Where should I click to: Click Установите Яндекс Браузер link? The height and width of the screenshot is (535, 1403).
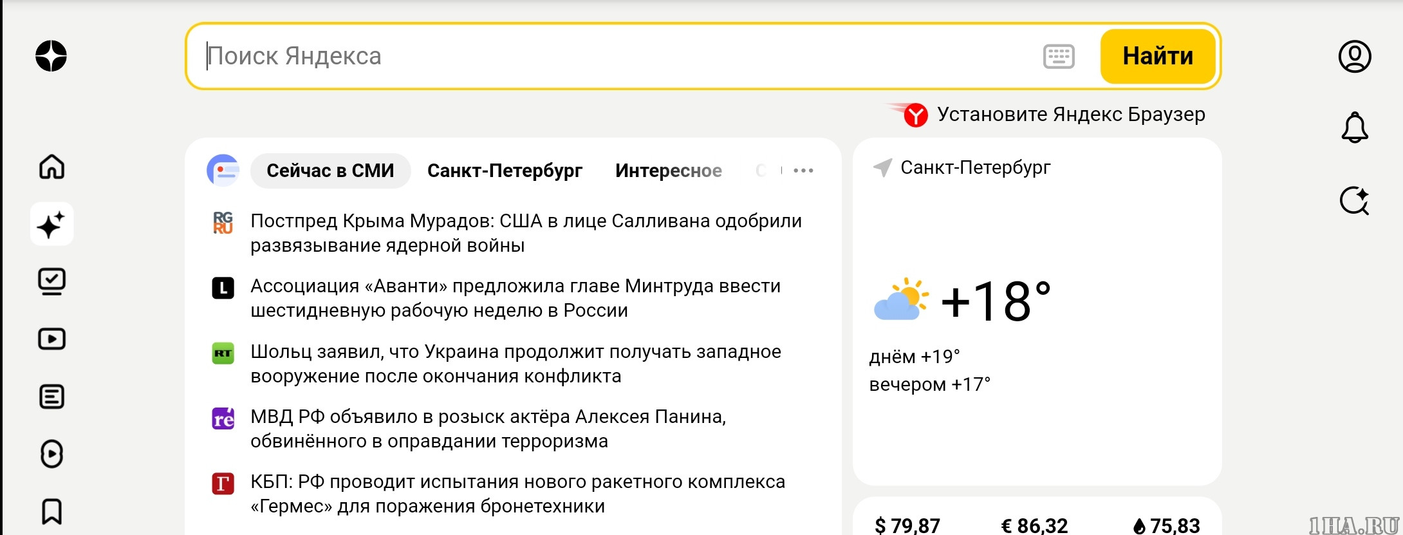point(1070,115)
